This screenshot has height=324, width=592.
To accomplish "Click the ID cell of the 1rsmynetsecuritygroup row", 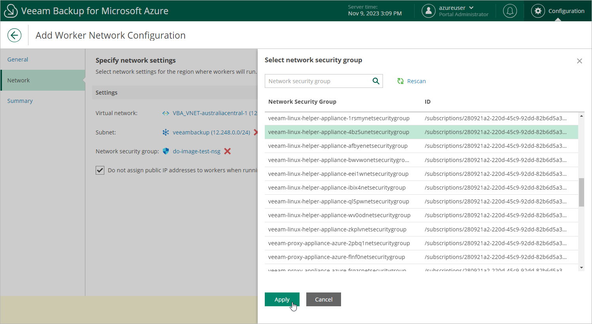I will [496, 118].
